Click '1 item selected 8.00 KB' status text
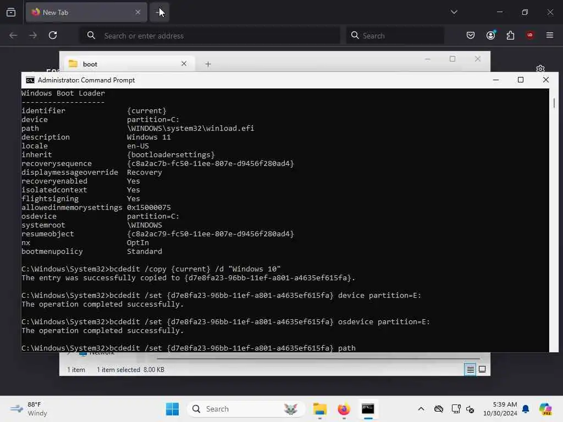 pos(131,370)
